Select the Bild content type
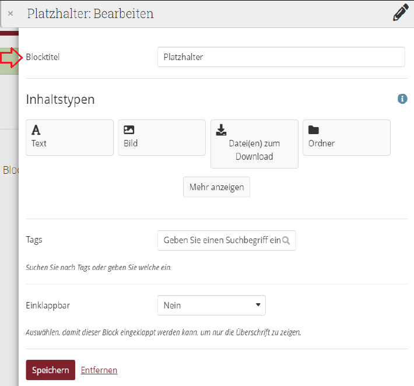The height and width of the screenshot is (386, 414). coord(162,138)
